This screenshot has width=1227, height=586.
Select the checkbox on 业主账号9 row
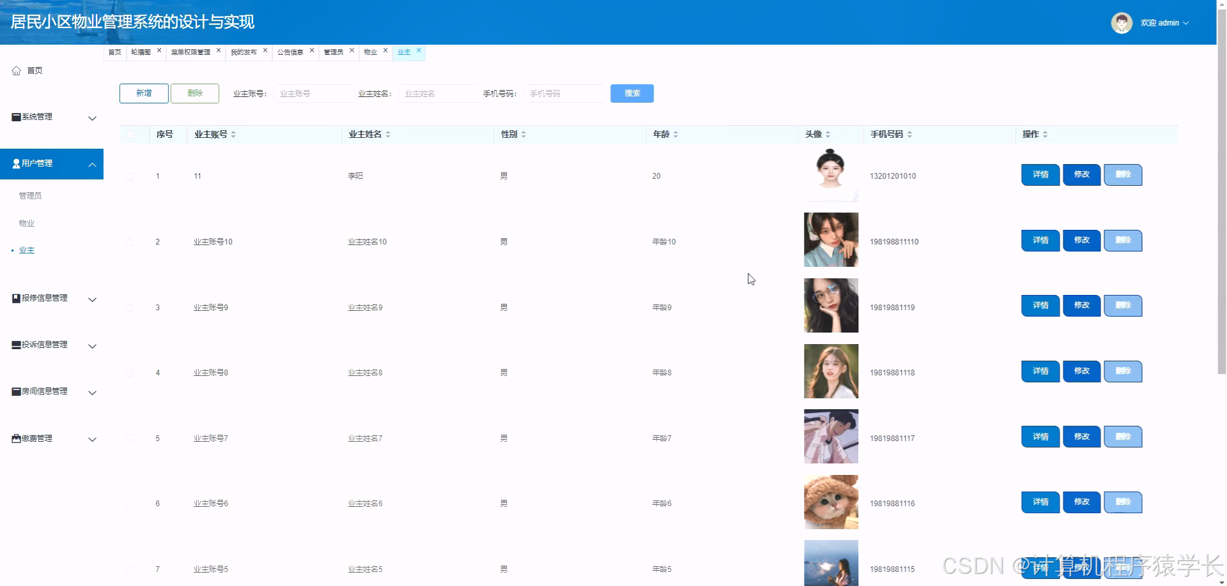click(x=130, y=307)
